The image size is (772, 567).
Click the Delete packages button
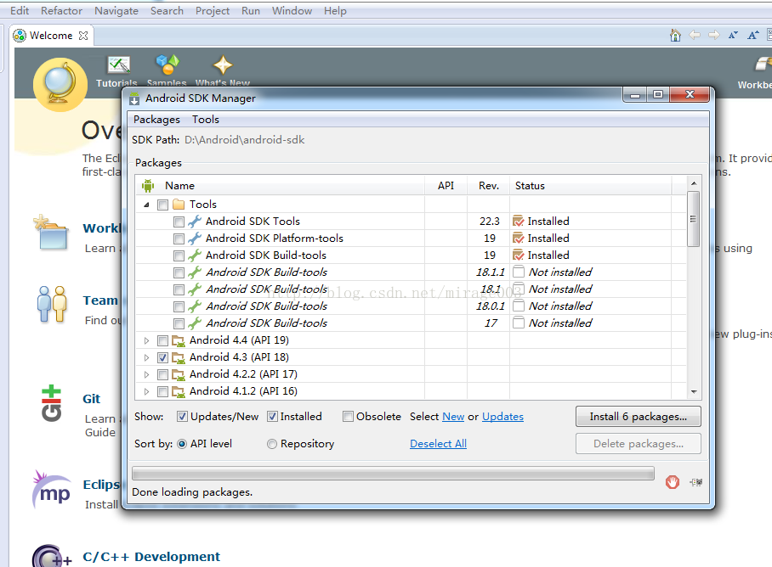pos(638,444)
